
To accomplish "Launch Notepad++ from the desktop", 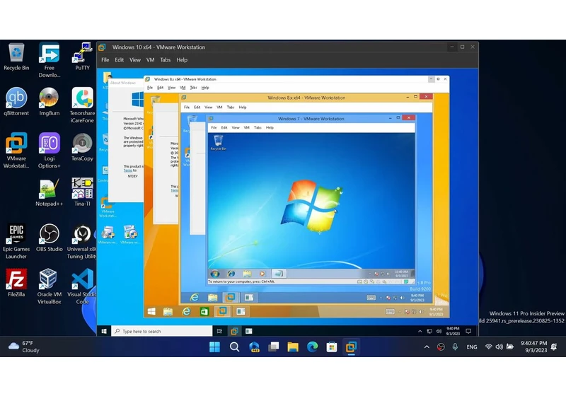I will tap(49, 192).
